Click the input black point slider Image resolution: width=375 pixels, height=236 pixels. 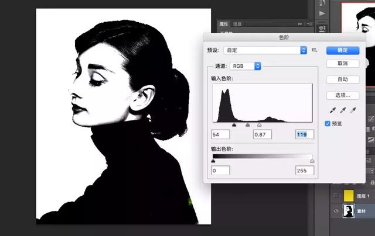click(234, 125)
